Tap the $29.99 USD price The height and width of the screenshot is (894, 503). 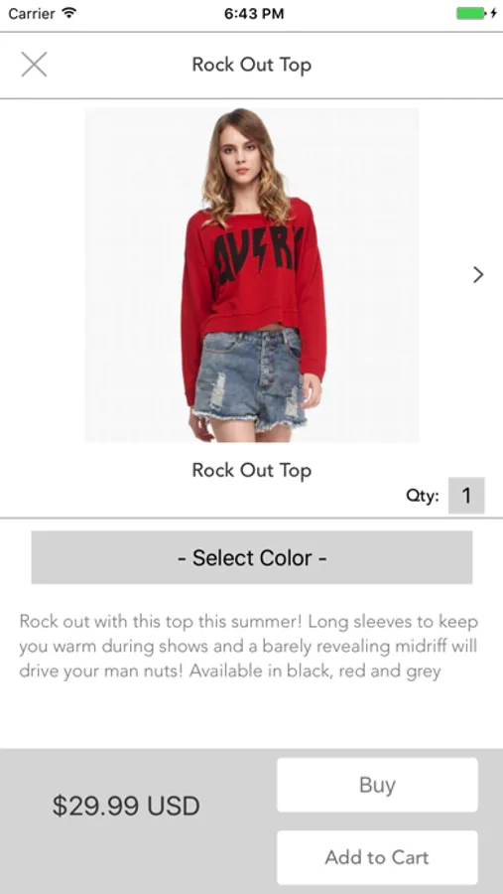point(126,807)
